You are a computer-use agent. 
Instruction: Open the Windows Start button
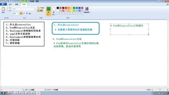coord(3,93)
